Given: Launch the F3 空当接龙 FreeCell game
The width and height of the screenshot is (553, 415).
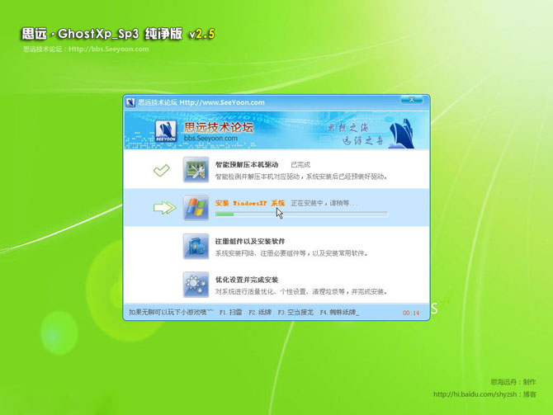Looking at the screenshot, I should (x=295, y=312).
